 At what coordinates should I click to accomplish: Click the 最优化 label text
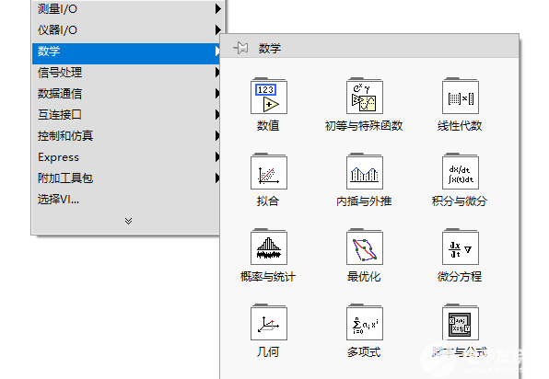pyautogui.click(x=364, y=277)
